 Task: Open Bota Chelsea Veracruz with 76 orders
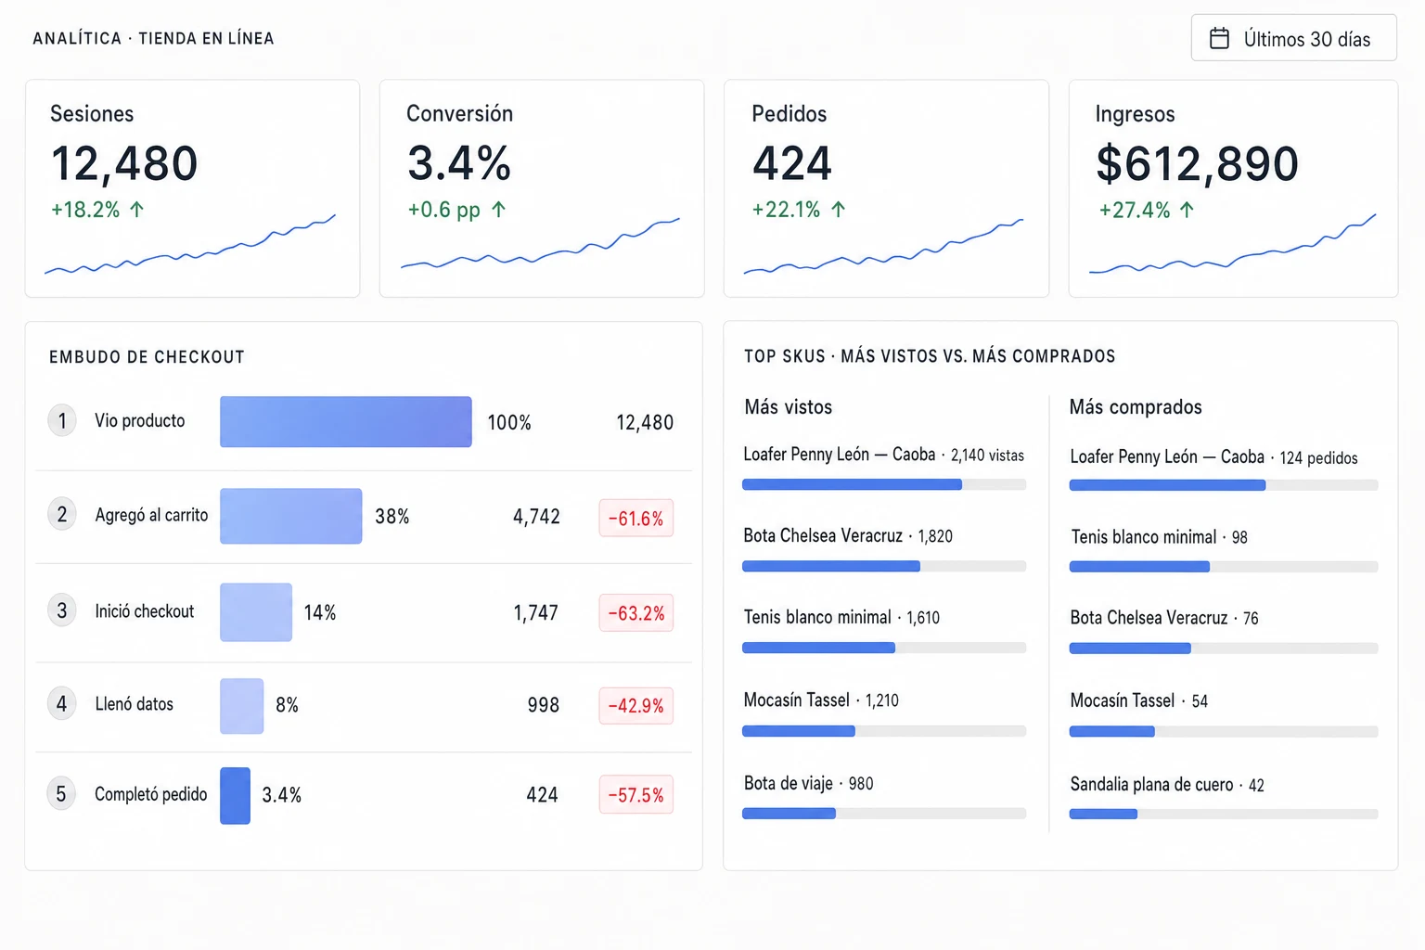coord(1164,618)
